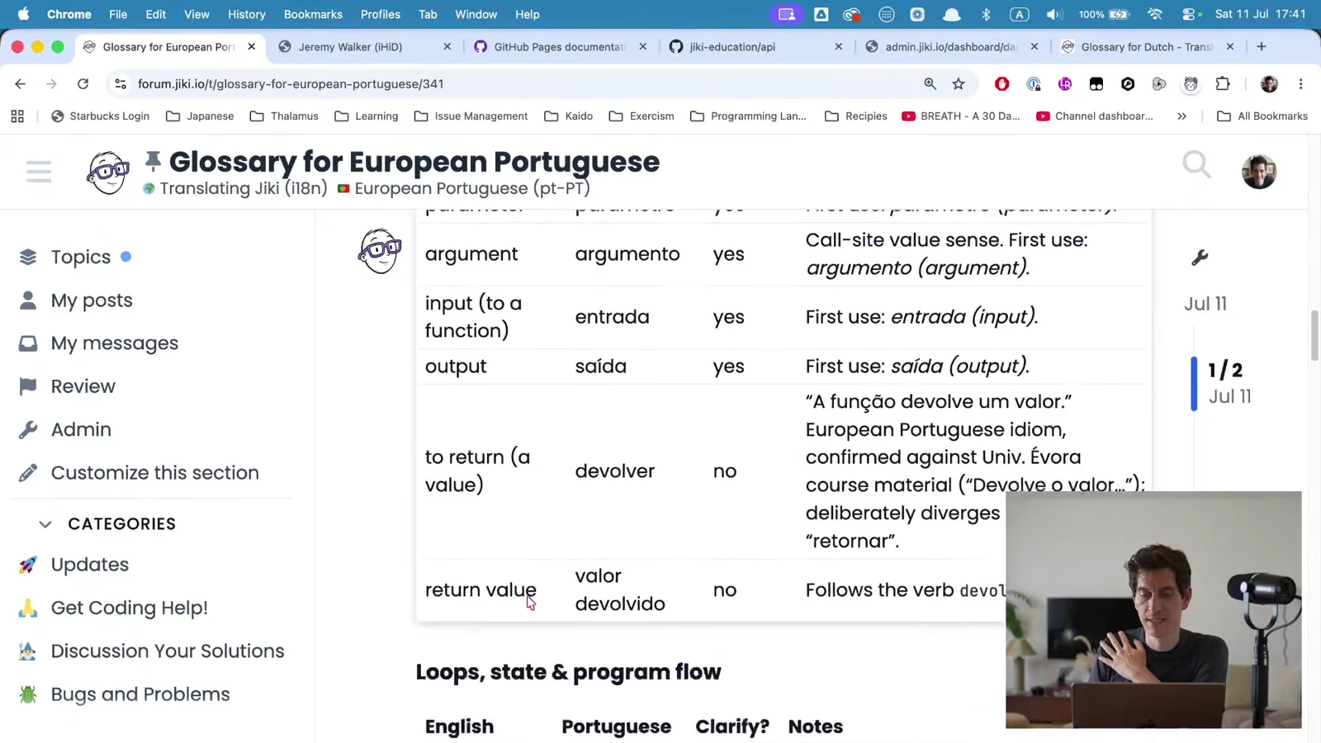
Task: Open the forum search magnifier
Action: [1196, 165]
